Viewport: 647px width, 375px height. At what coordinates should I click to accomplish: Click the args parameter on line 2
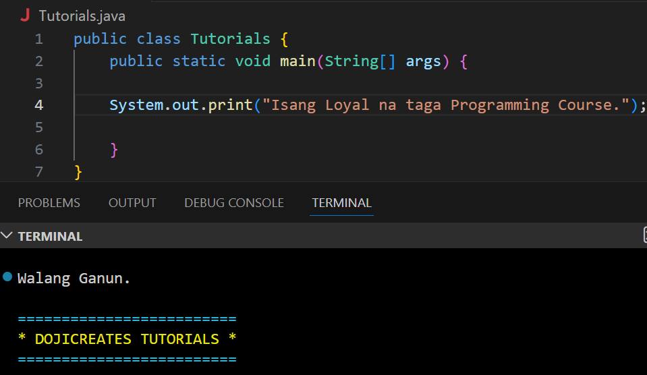pos(424,61)
